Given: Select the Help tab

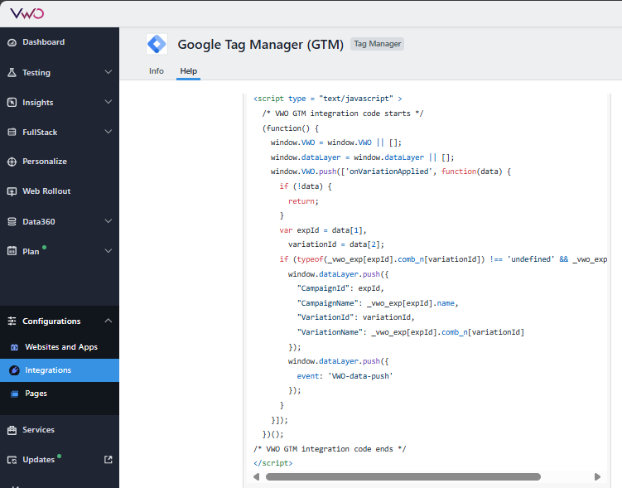Looking at the screenshot, I should (x=189, y=71).
